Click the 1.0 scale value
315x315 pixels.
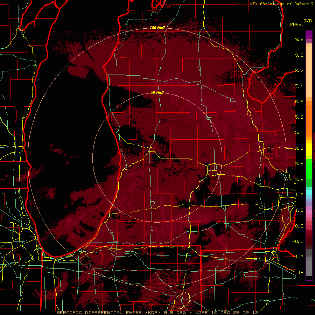[x=299, y=210]
